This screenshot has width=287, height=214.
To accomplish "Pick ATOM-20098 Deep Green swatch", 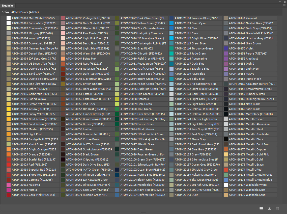I will tap(117, 149).
